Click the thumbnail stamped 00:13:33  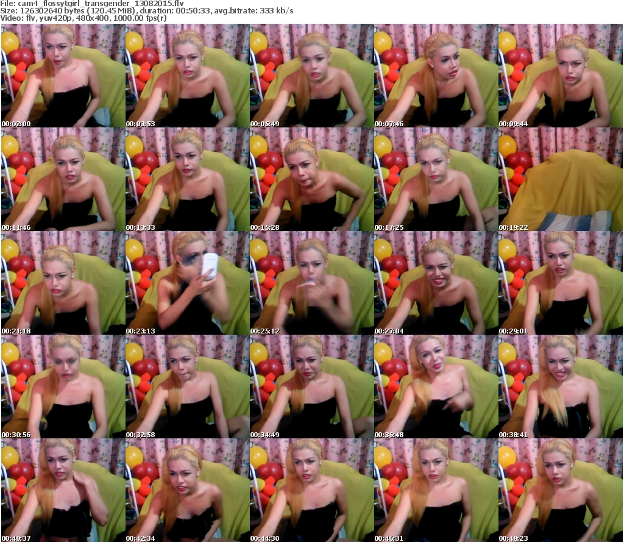click(x=188, y=179)
